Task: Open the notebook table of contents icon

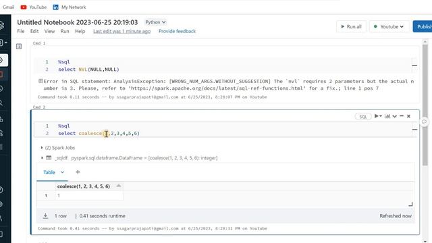Action: click(x=19, y=47)
